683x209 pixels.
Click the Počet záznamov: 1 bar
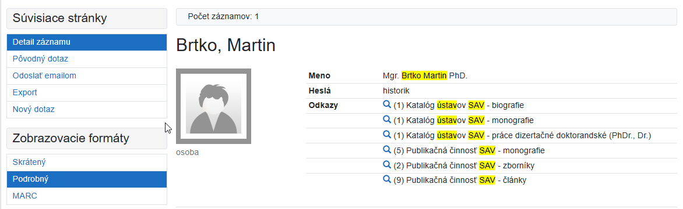(427, 16)
